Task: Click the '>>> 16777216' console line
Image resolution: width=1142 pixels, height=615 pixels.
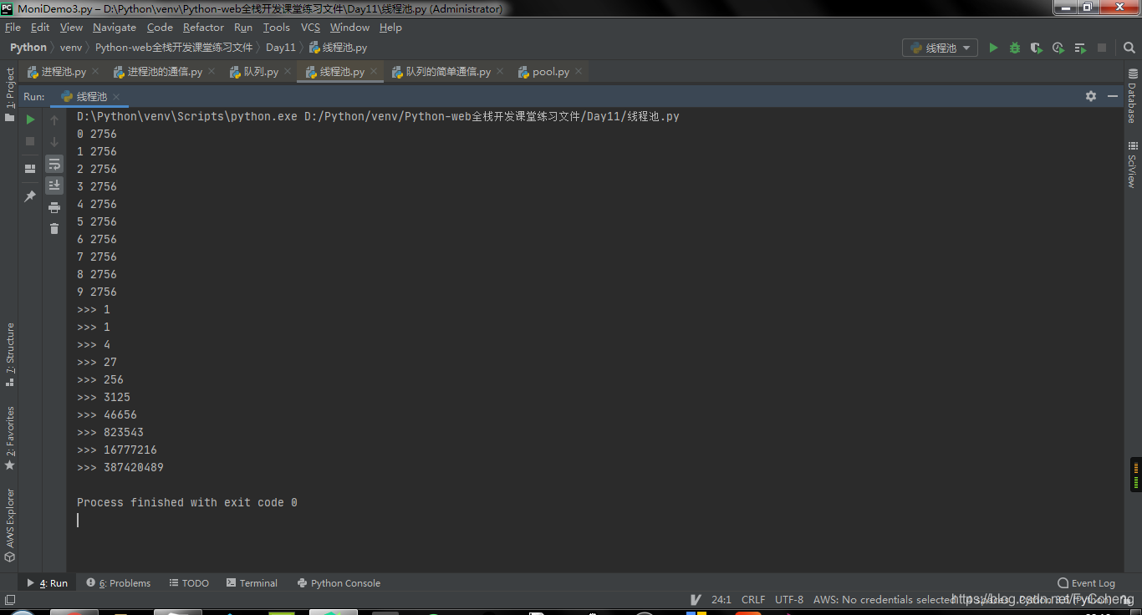Action: click(x=117, y=450)
